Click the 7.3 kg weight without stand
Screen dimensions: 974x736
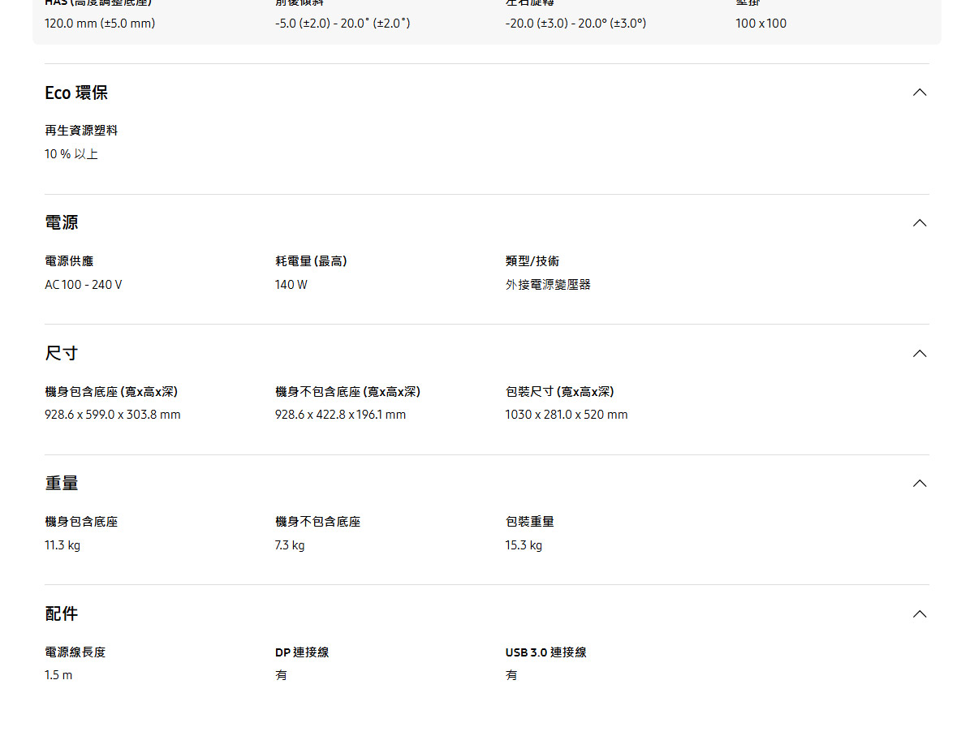[x=290, y=545]
